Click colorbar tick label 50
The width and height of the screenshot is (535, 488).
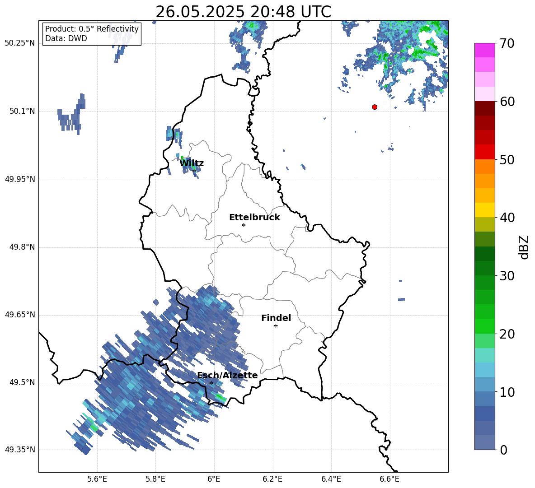pos(507,159)
